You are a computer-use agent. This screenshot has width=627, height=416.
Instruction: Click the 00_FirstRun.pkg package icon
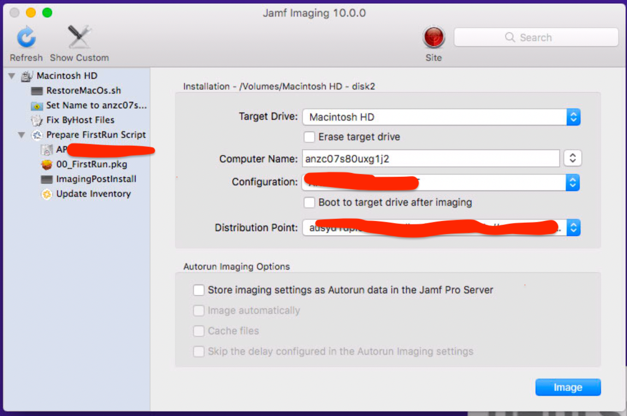click(47, 164)
